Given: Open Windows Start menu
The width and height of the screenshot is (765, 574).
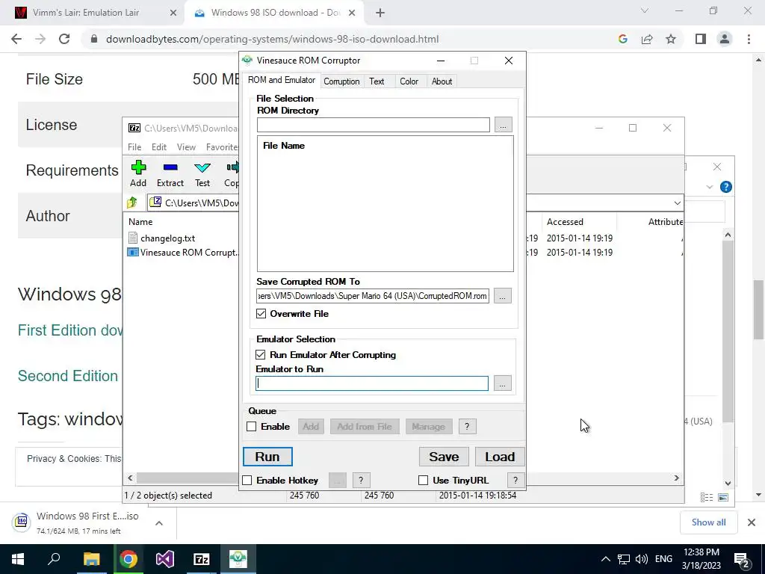Looking at the screenshot, I should [x=18, y=559].
